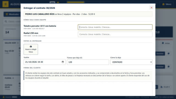Click the Taladro percutor 18 V con batería label
Viewport: 176px width, 99px height.
click(40, 26)
